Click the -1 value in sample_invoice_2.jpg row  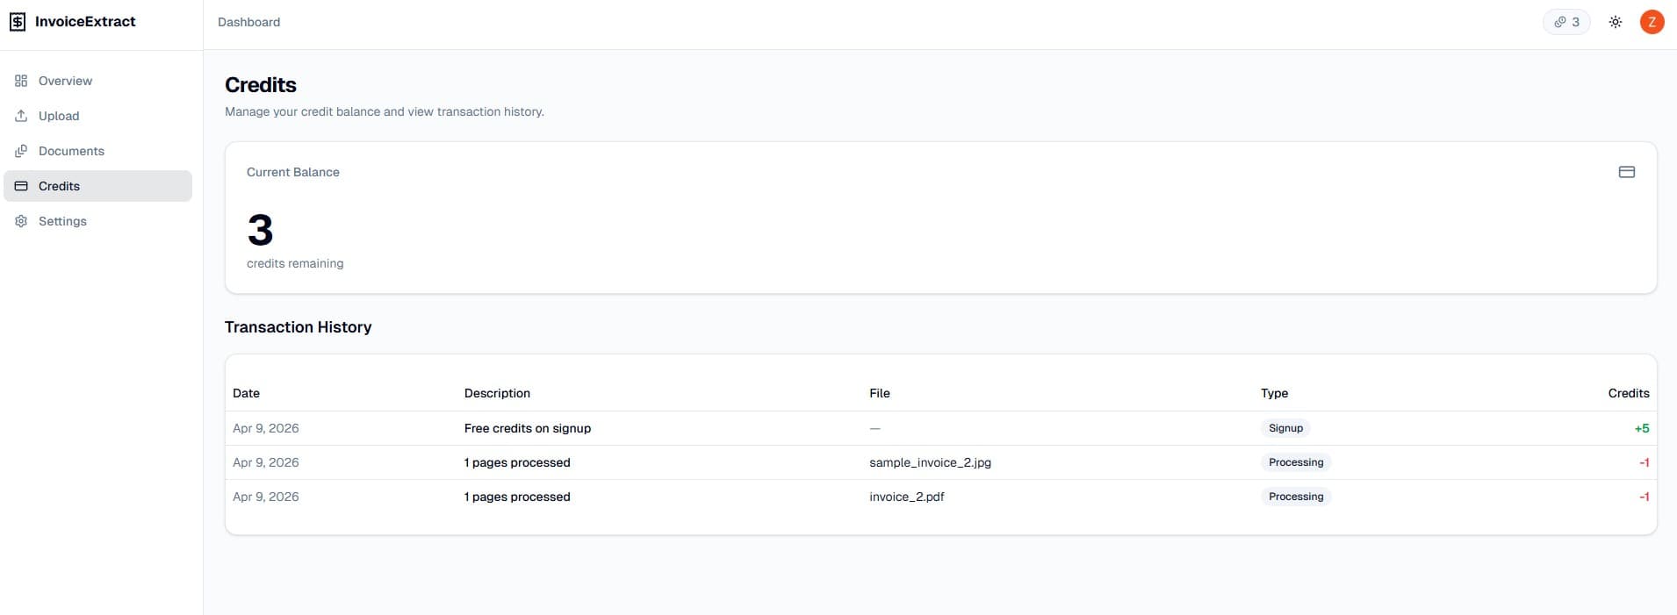[1644, 462]
